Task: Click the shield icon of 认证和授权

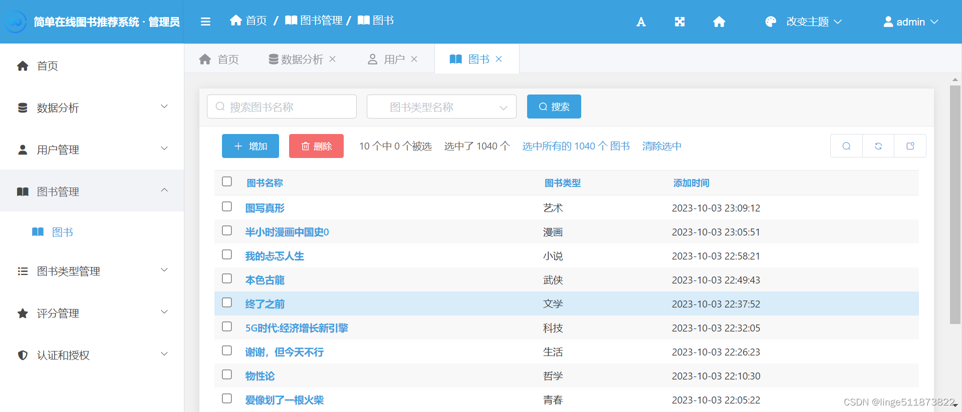Action: (x=23, y=355)
